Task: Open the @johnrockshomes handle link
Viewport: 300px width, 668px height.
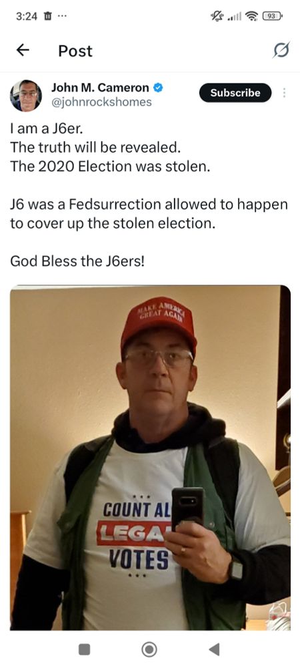Action: tap(101, 103)
